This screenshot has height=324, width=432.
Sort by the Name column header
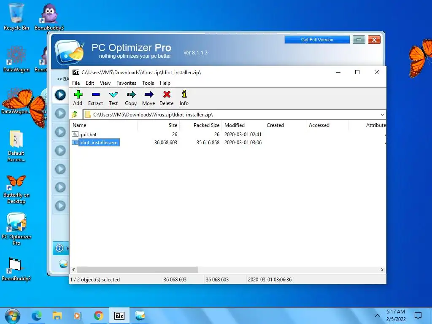104,125
